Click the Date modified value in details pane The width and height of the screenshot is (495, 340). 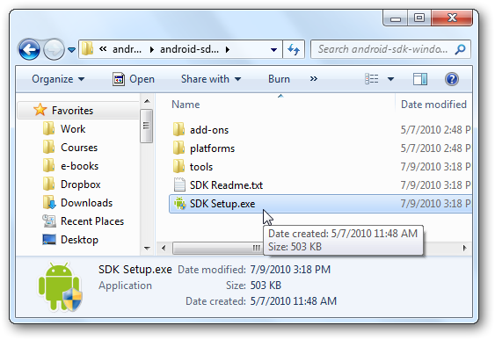[x=290, y=270]
